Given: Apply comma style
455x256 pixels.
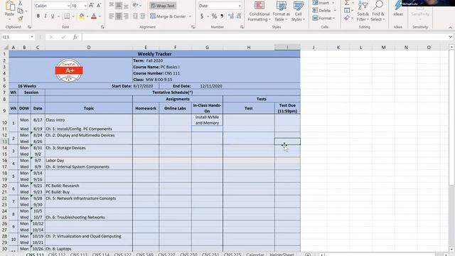Looking at the screenshot, I should pyautogui.click(x=222, y=16).
